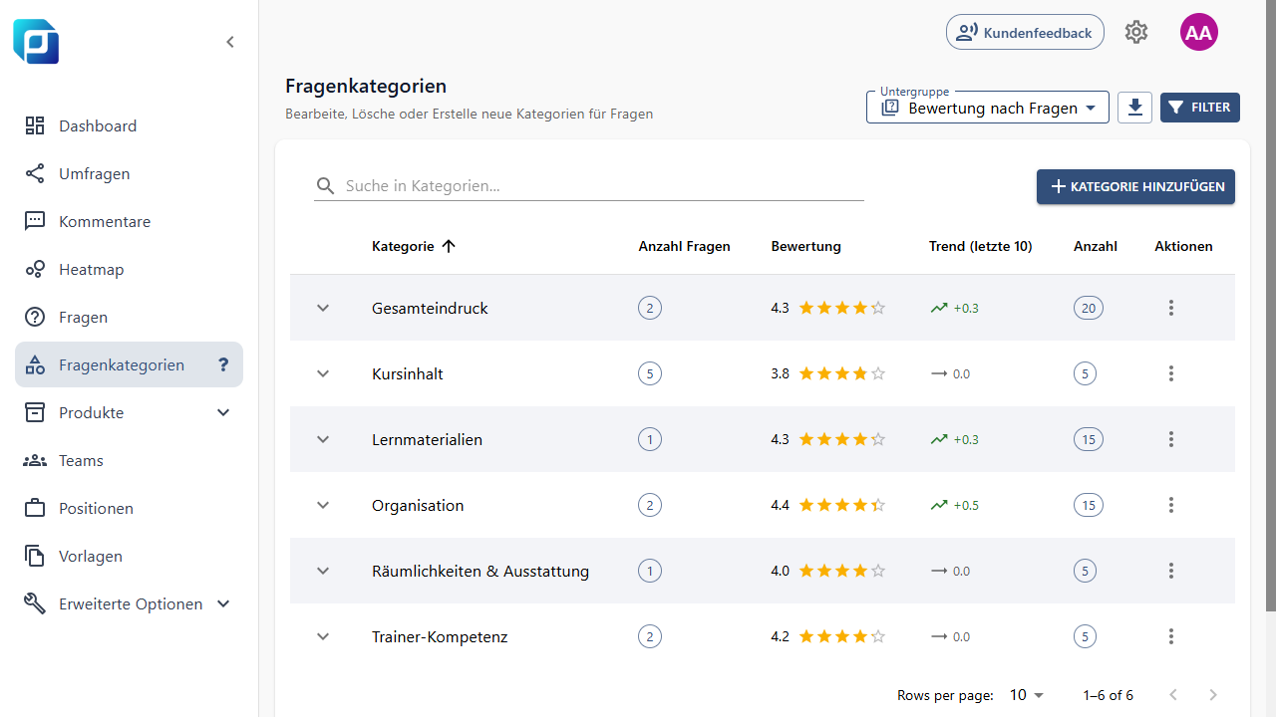Click the search magnifier icon
The width and height of the screenshot is (1276, 717).
tap(326, 186)
